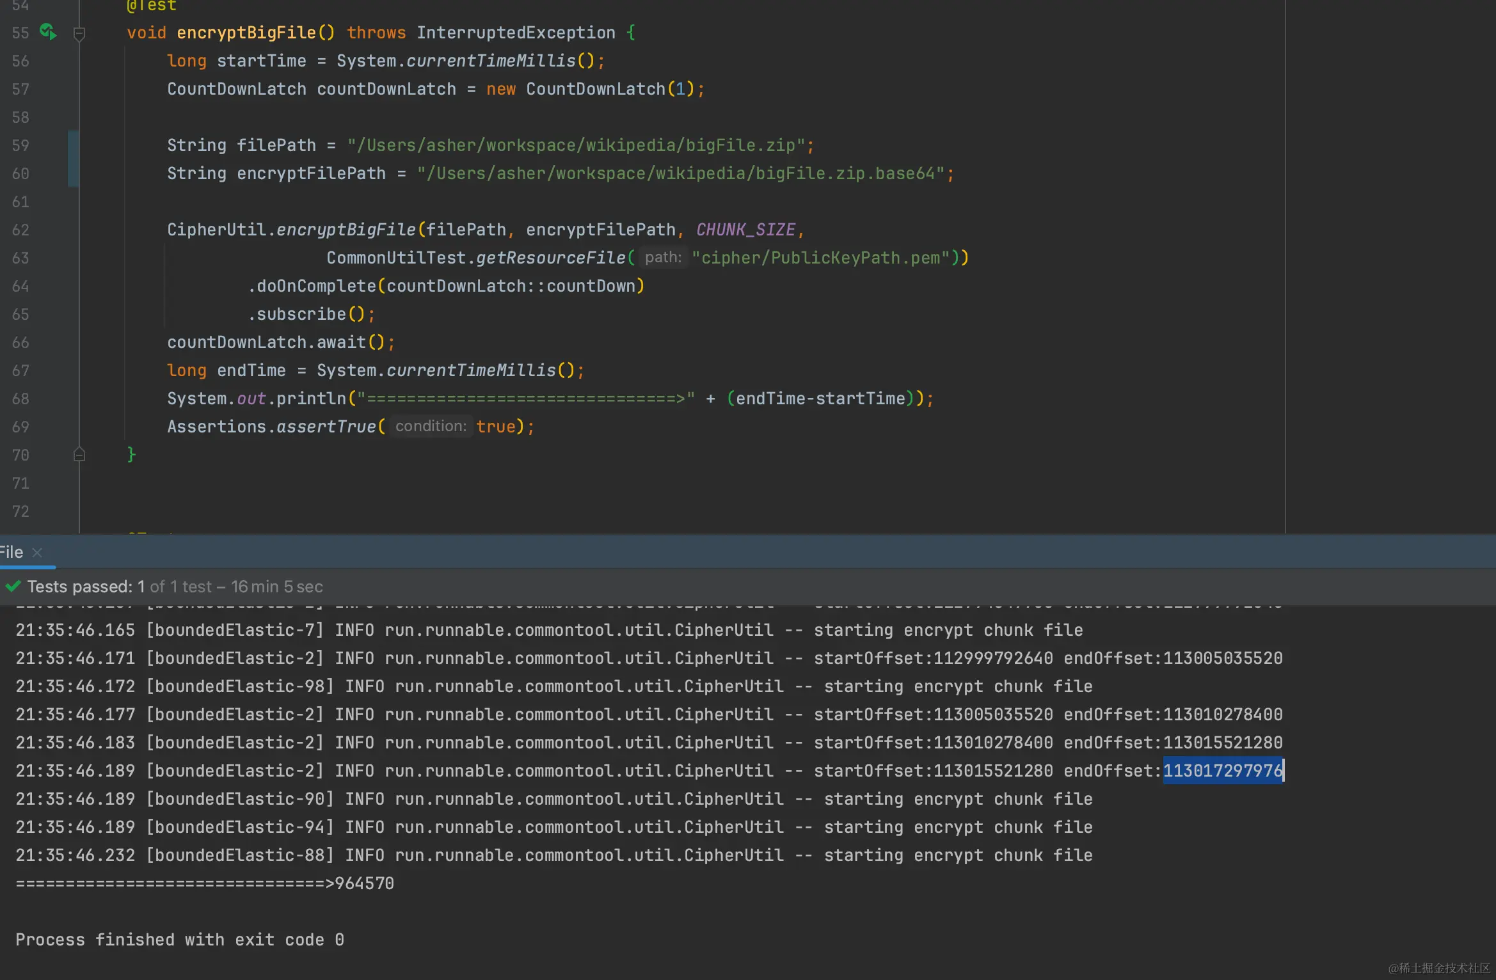Click the InterruptedException type on line 55
Screen dimensions: 1496x980
[x=516, y=33]
